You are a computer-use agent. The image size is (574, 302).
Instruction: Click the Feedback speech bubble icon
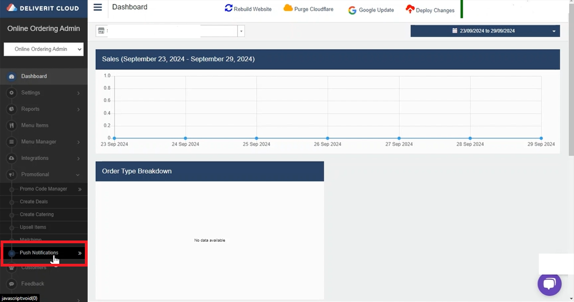pyautogui.click(x=12, y=284)
